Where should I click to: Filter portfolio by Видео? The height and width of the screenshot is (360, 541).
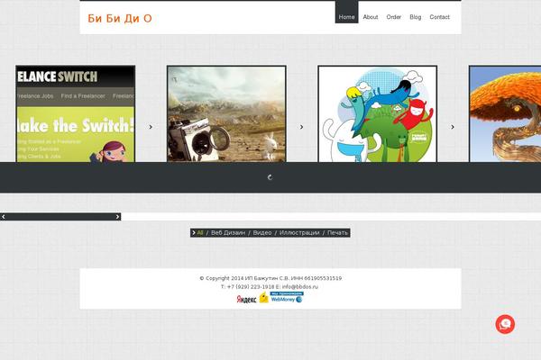(262, 233)
